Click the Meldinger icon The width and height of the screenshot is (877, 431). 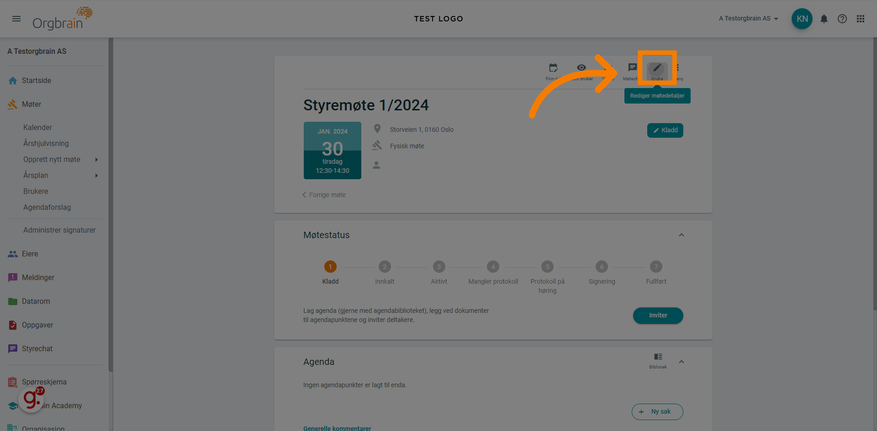tap(13, 278)
